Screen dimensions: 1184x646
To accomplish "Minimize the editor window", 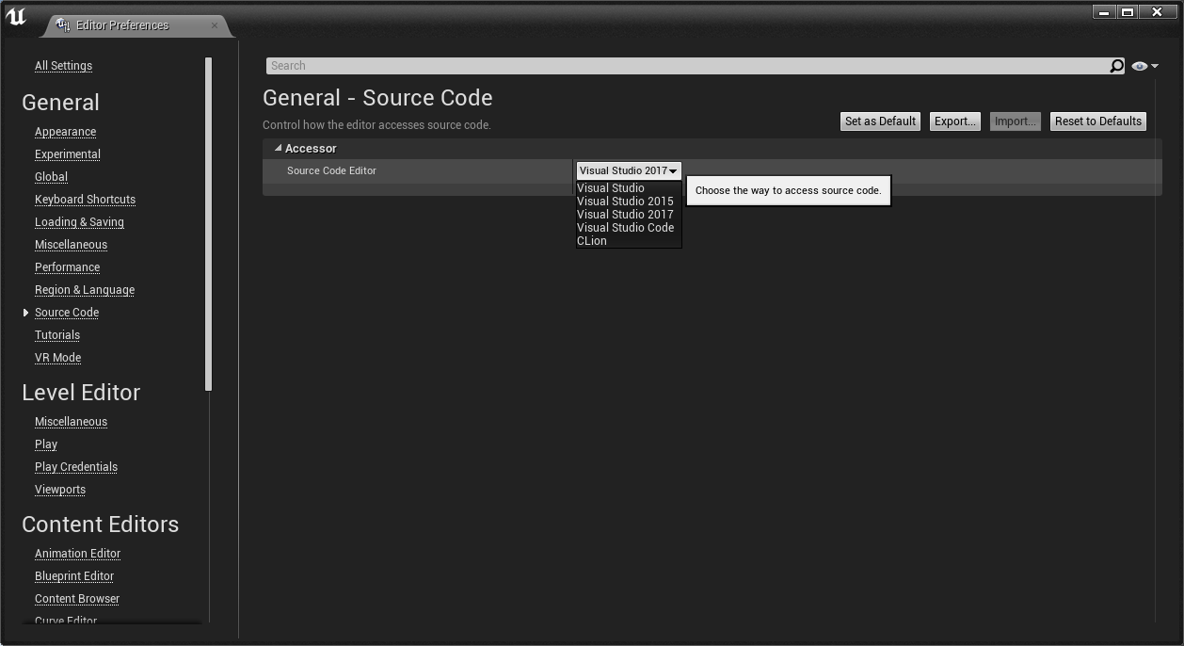I will point(1104,12).
